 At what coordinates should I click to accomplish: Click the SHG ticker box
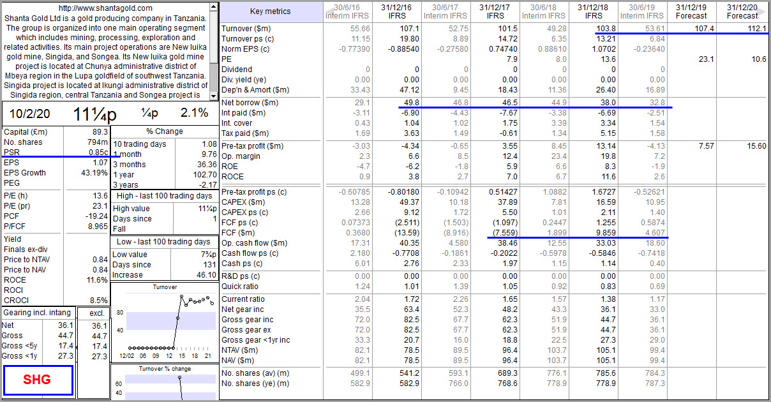(38, 380)
